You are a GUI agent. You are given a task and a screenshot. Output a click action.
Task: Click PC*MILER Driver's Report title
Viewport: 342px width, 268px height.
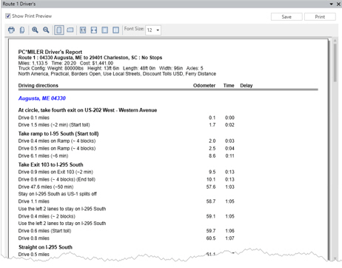(x=50, y=52)
